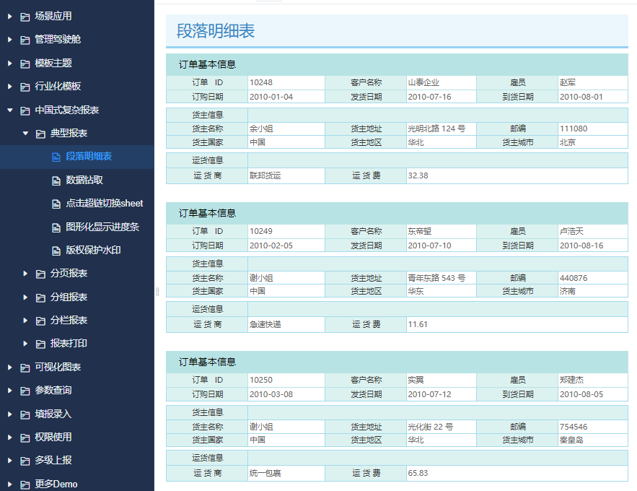This screenshot has height=491, width=637.
Task: Click the document icon beside 点击超链切换sheet
Action: click(x=56, y=204)
